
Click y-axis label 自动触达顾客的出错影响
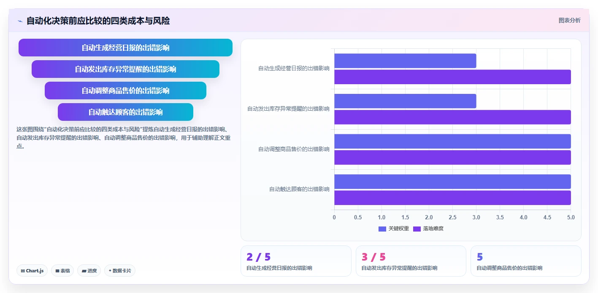pyautogui.click(x=299, y=189)
